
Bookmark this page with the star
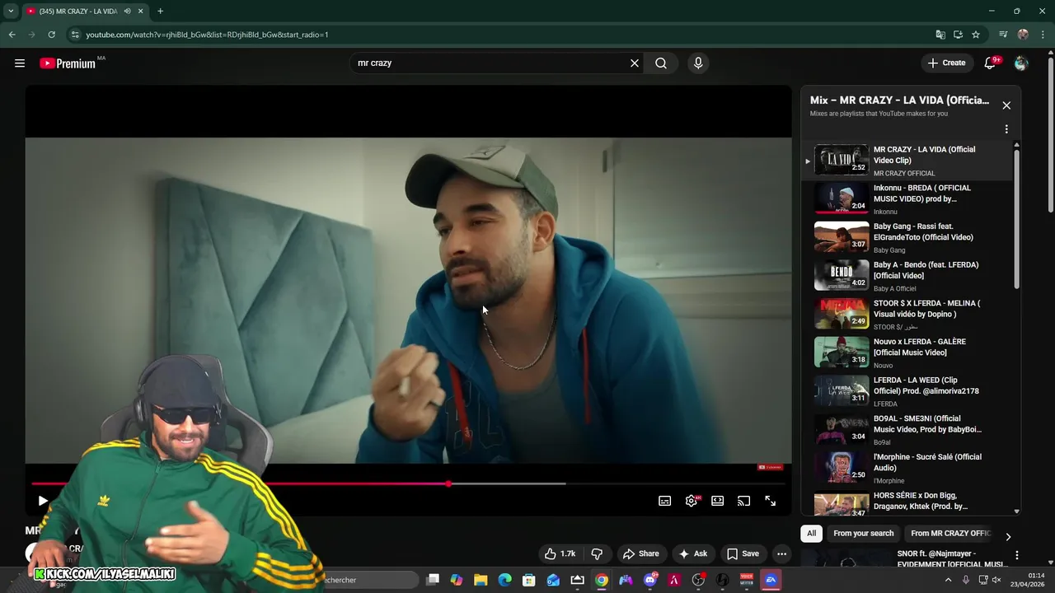point(976,35)
